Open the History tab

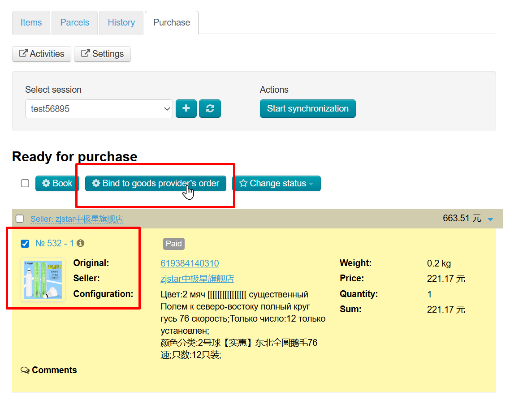(121, 23)
